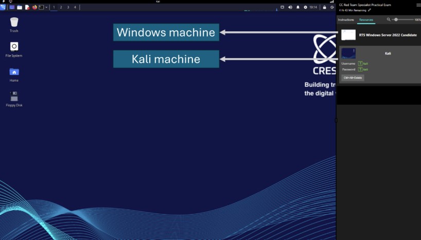Expand the terminal dropdown arrow in panel
This screenshot has width=421, height=240.
click(x=46, y=7)
